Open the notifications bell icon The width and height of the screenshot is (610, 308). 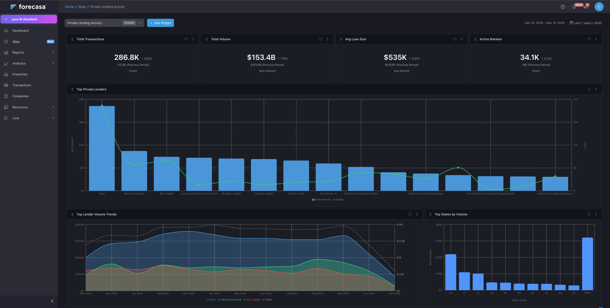pyautogui.click(x=574, y=7)
